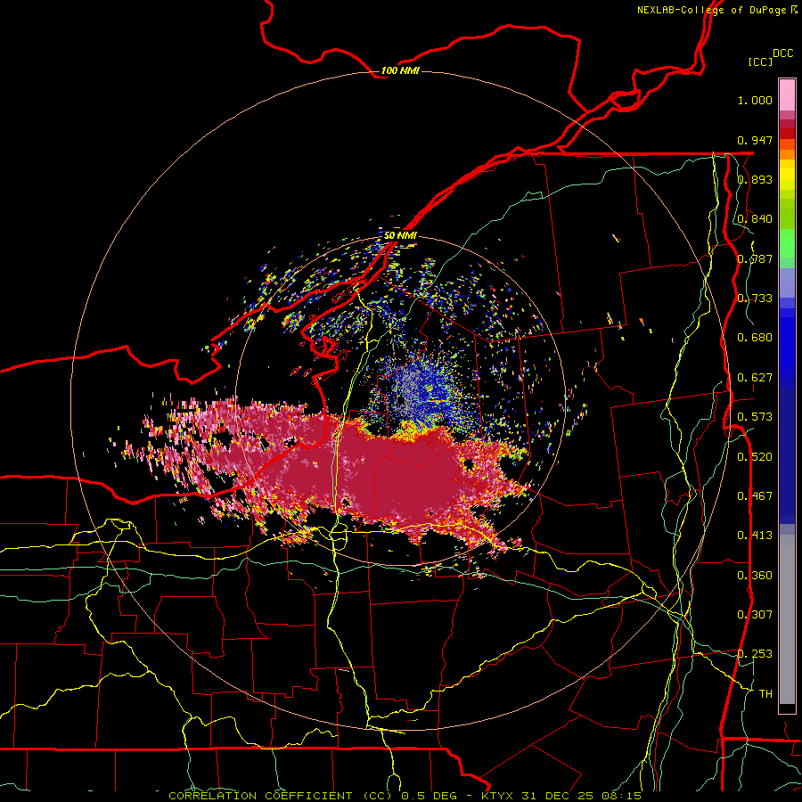Click the TH threshold label
802x802 pixels.
pyautogui.click(x=765, y=694)
